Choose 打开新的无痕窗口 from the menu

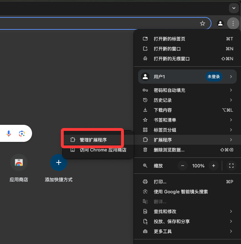point(188,59)
